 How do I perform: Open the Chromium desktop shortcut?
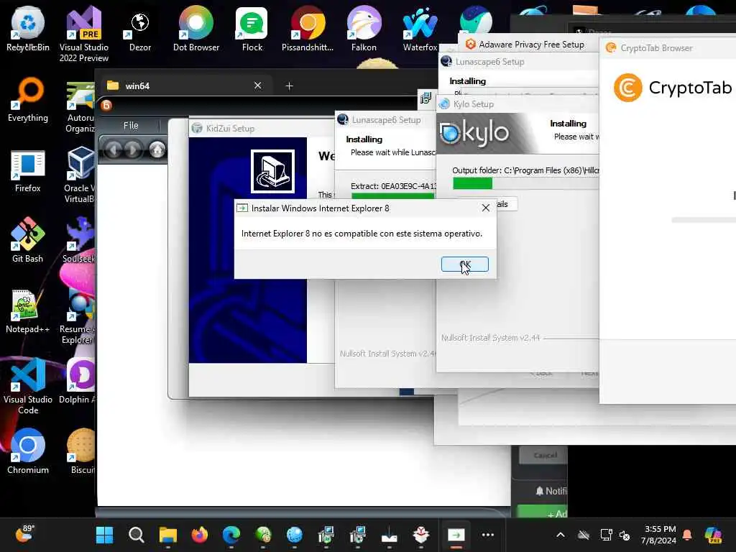click(x=28, y=451)
